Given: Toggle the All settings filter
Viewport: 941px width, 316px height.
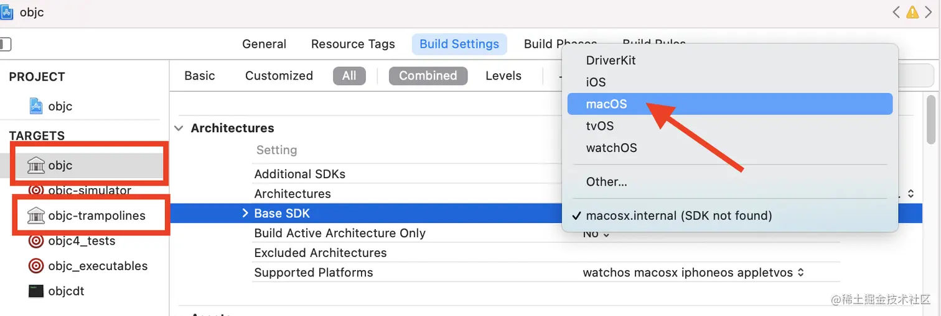Looking at the screenshot, I should click(x=349, y=76).
